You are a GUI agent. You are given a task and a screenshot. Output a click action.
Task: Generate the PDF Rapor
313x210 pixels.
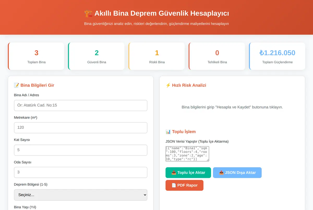[184, 185]
